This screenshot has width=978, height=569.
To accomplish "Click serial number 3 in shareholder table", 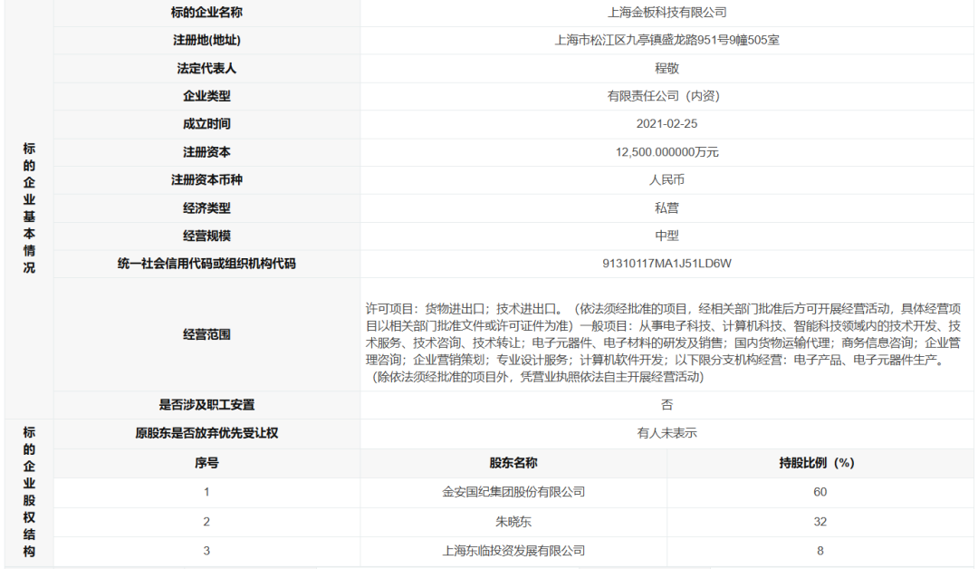I will (206, 551).
